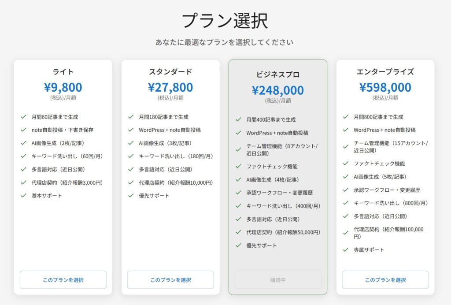Click checkmark icon for ファクトチェック機能 in ビジネスプロ
This screenshot has height=305, width=451.
pyautogui.click(x=238, y=167)
